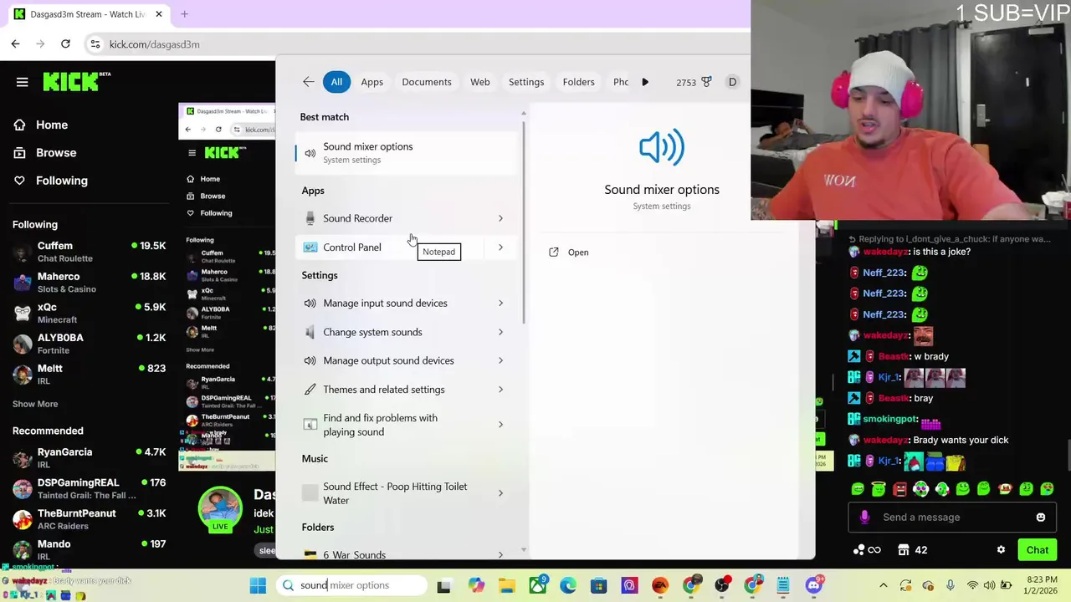Open xQc channel in Following list

pos(89,313)
